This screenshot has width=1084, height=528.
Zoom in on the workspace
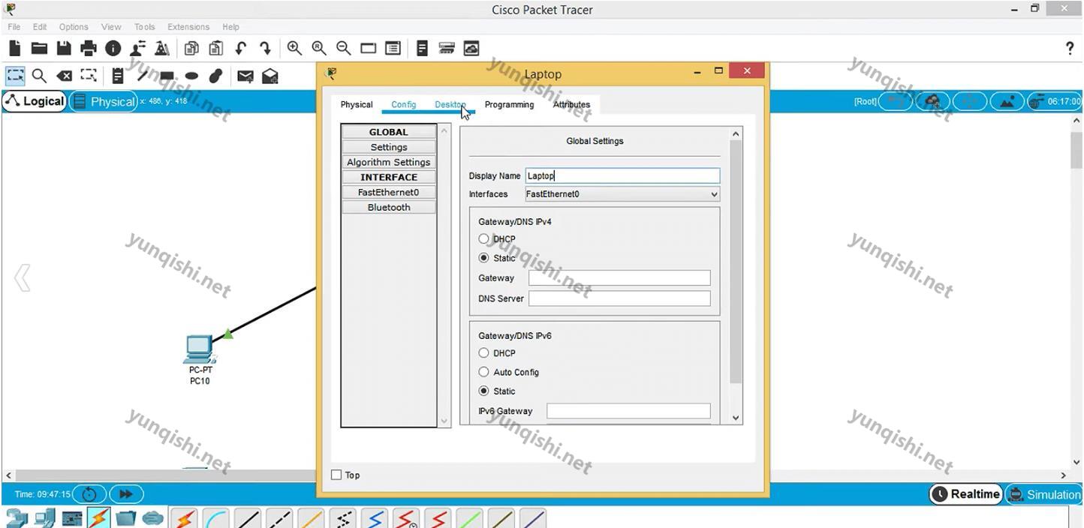click(x=294, y=49)
